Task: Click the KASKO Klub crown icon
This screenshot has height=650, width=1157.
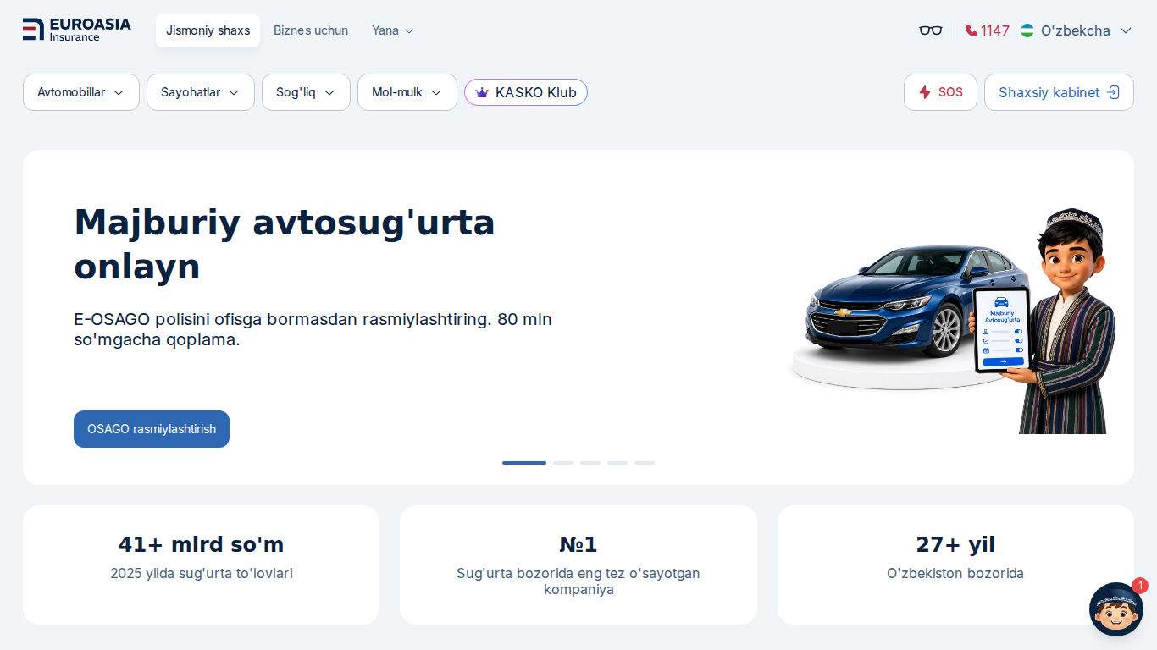Action: pos(482,92)
